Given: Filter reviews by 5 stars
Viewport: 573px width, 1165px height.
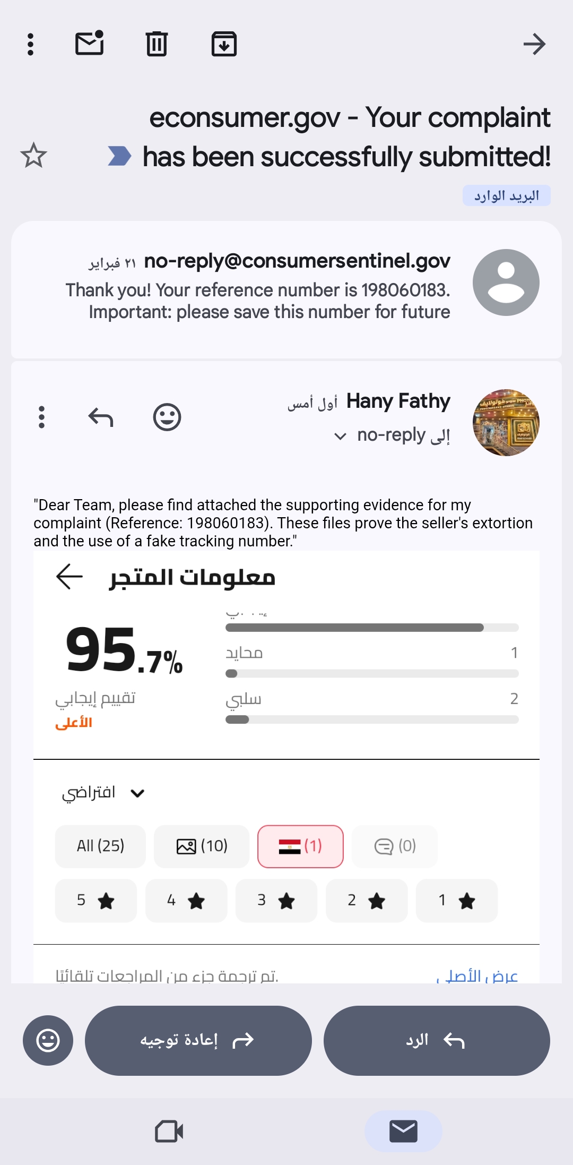Looking at the screenshot, I should click(x=95, y=901).
